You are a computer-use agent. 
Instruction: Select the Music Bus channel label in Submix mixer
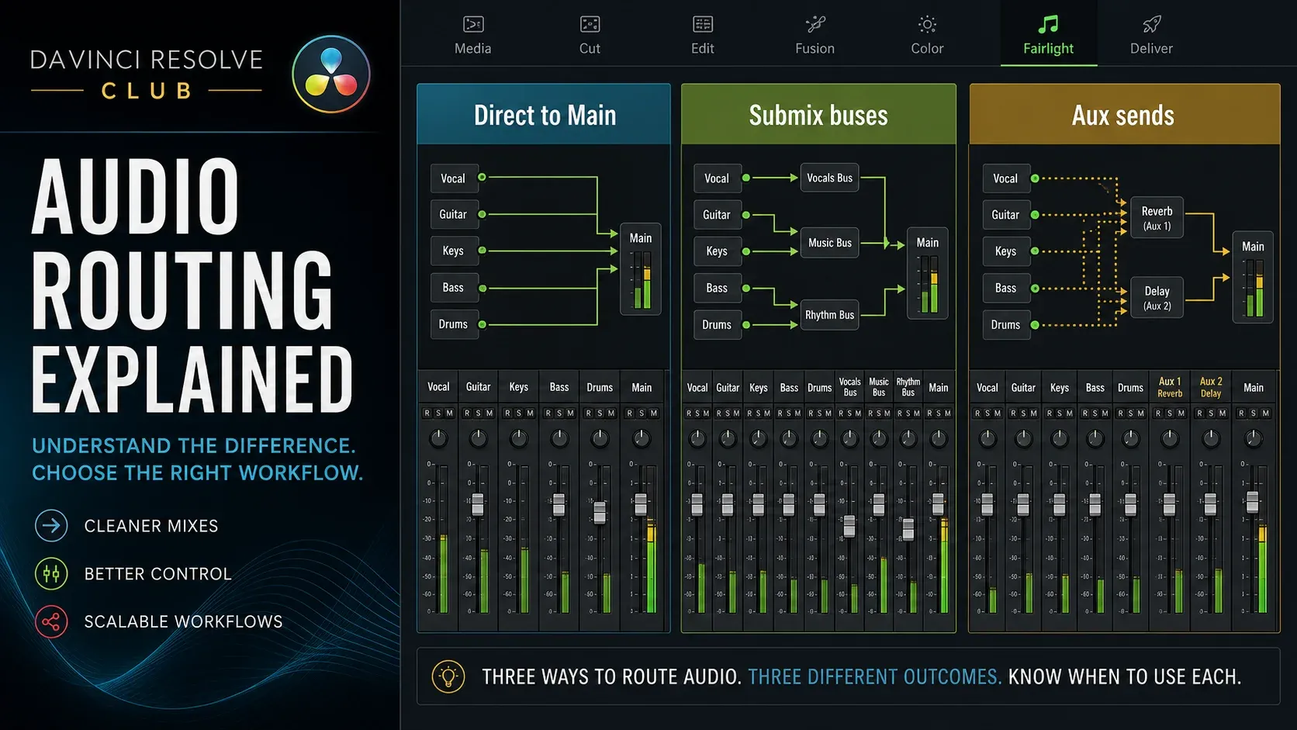(x=879, y=387)
